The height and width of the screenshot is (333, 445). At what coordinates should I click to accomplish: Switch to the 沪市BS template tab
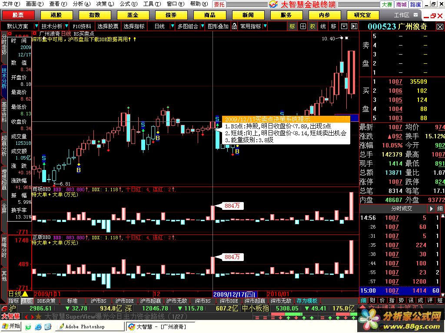coord(98,301)
